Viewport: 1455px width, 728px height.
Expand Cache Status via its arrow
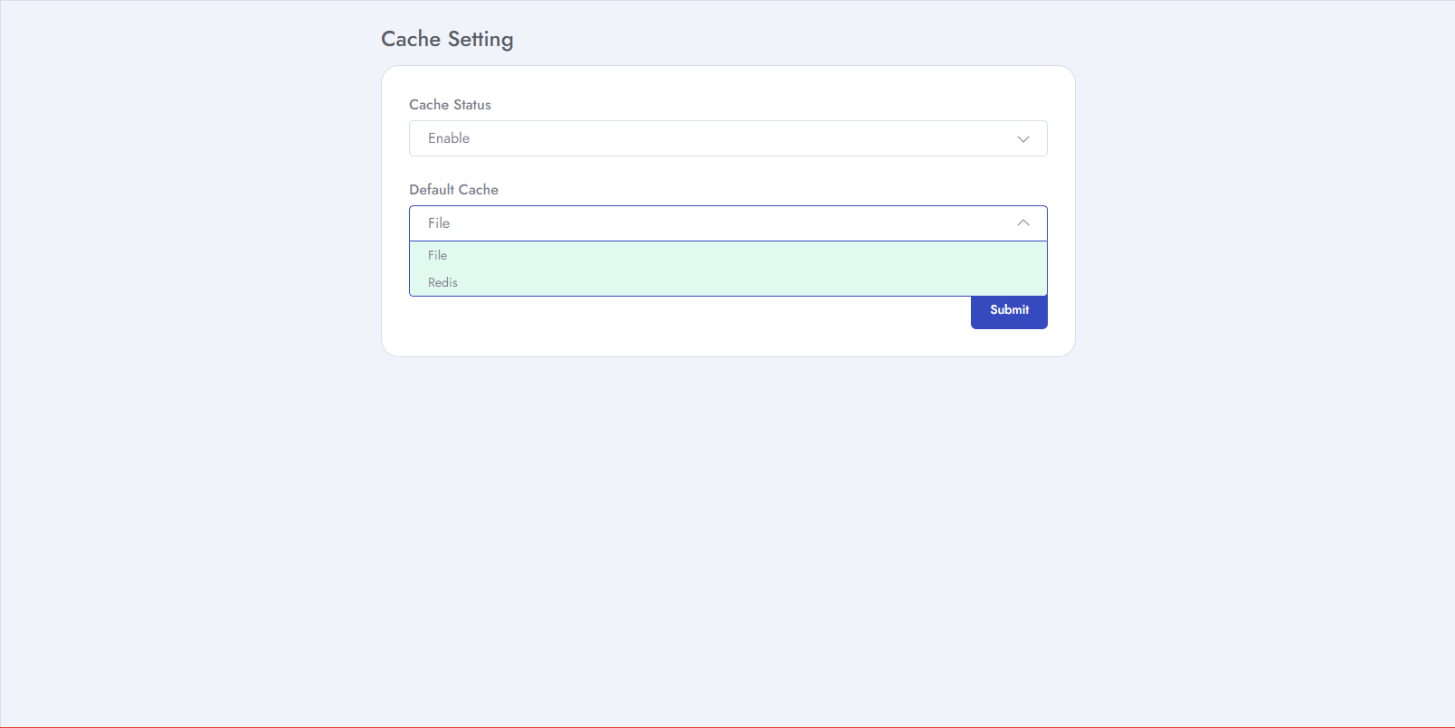1023,139
